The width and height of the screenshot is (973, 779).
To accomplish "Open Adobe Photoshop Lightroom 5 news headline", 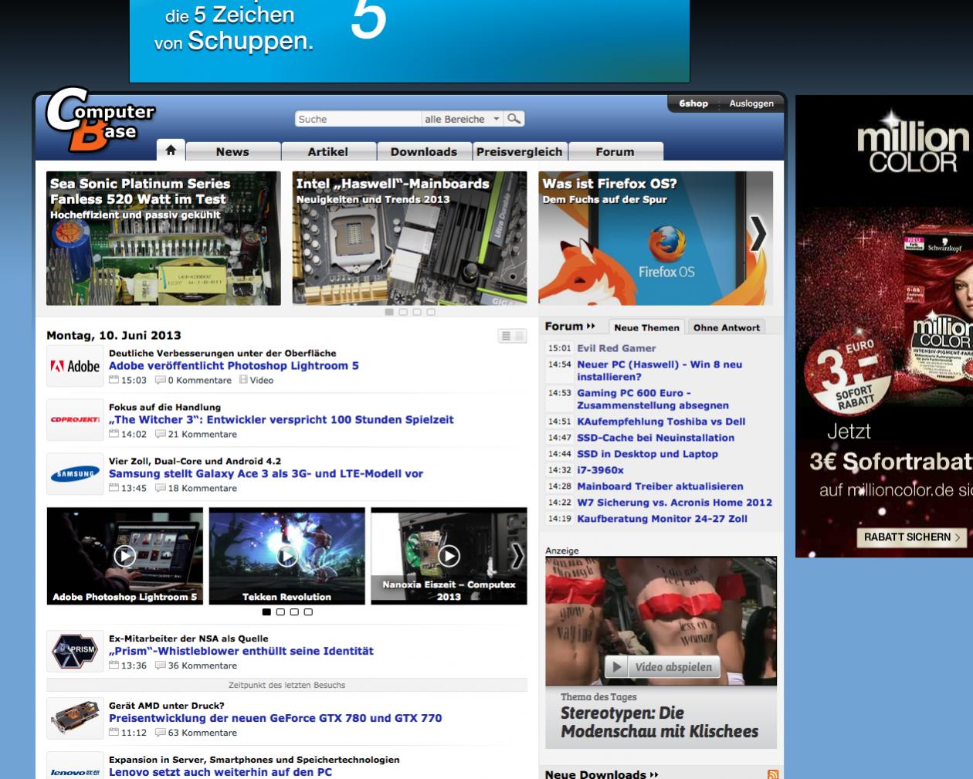I will [234, 366].
